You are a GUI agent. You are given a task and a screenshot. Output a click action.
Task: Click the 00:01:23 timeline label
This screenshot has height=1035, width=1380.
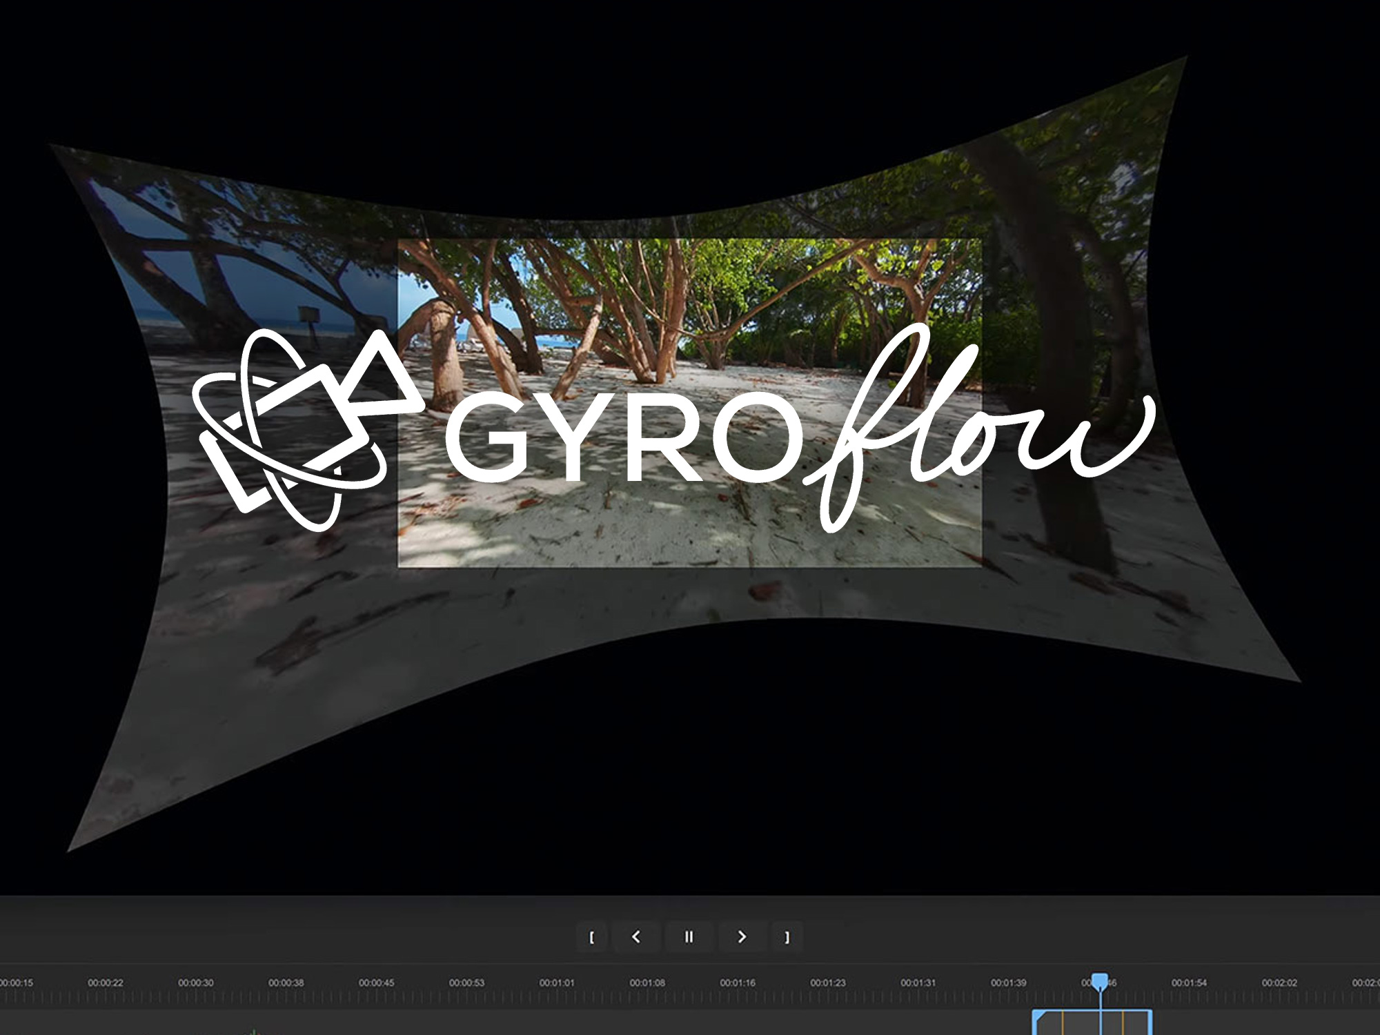pyautogui.click(x=828, y=983)
